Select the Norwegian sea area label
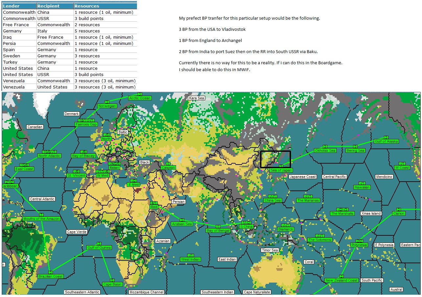Image resolution: width=422 pixels, height=297 pixels. pyautogui.click(x=107, y=106)
